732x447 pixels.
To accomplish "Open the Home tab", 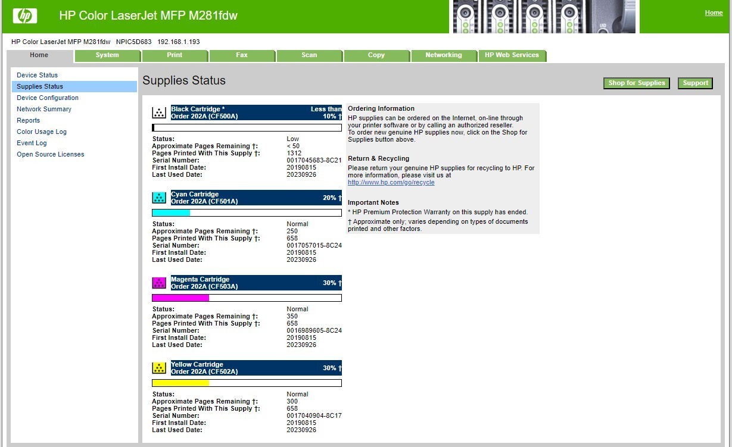I will (x=39, y=55).
